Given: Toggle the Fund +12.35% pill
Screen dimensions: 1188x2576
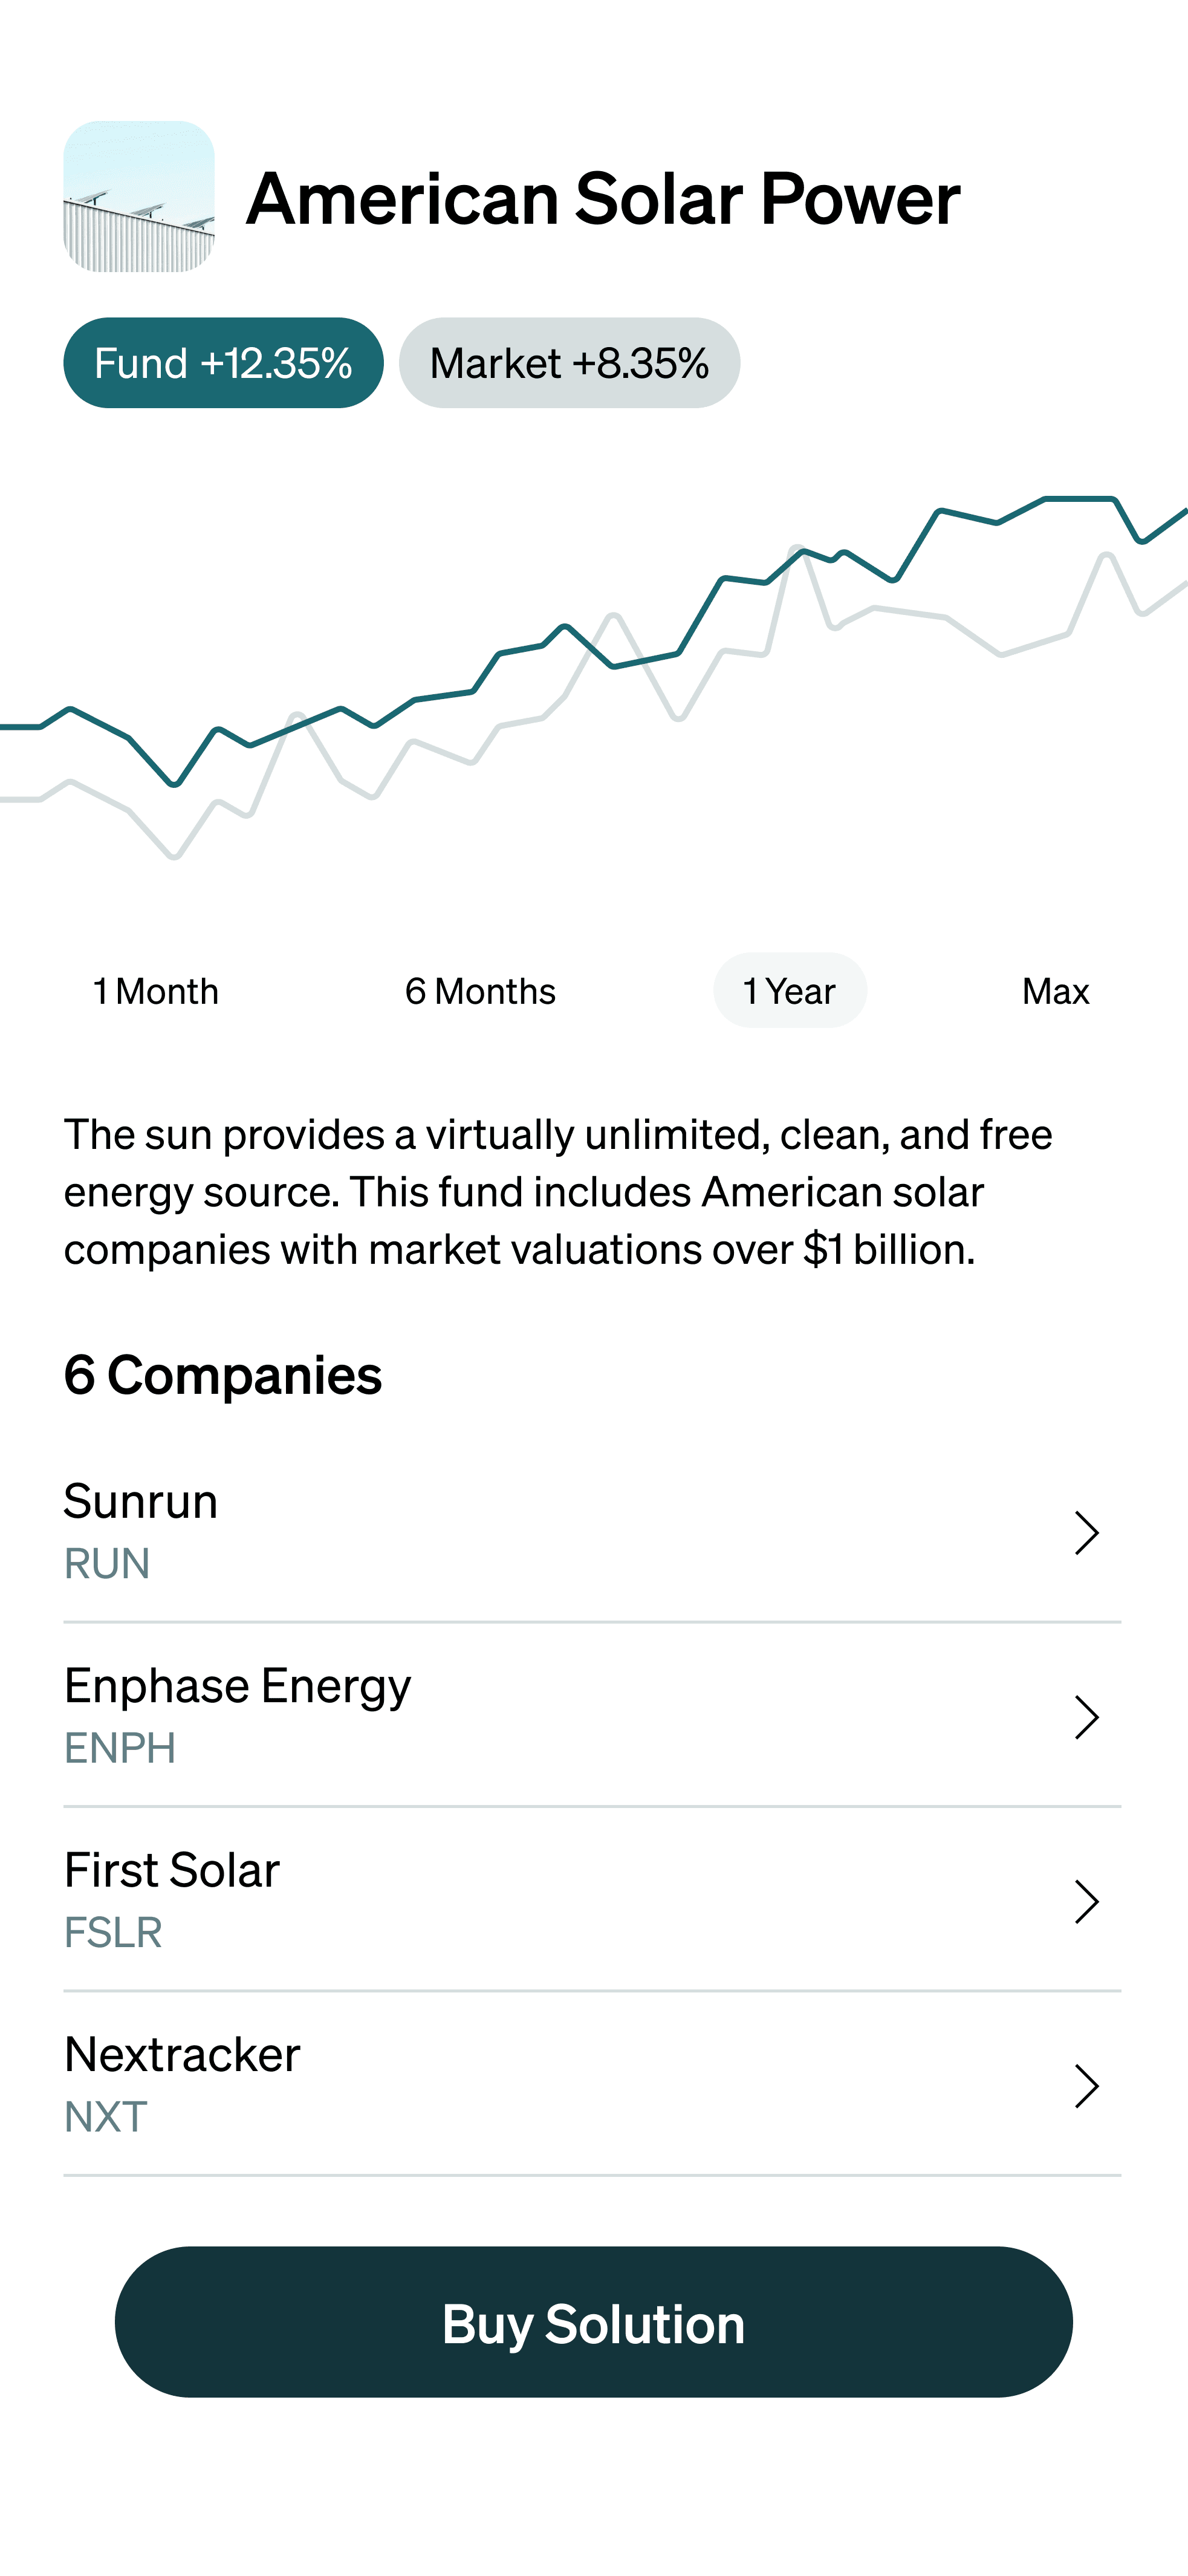Looking at the screenshot, I should (x=223, y=363).
